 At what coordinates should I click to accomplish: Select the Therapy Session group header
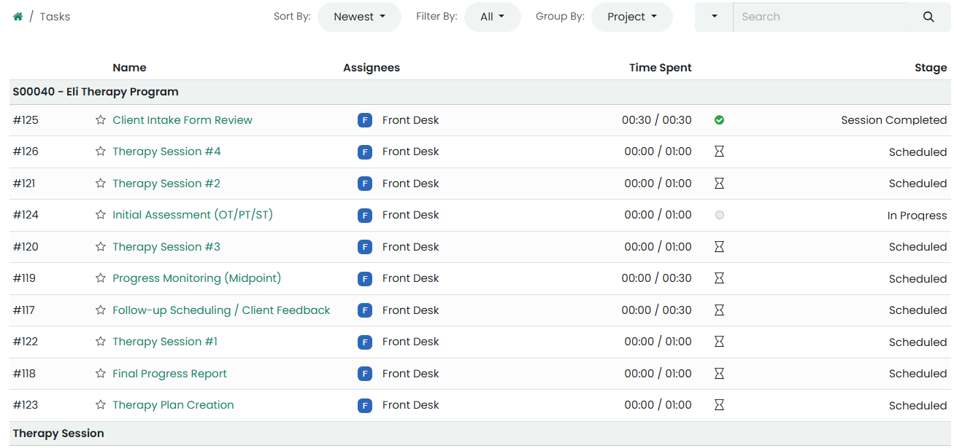point(58,433)
